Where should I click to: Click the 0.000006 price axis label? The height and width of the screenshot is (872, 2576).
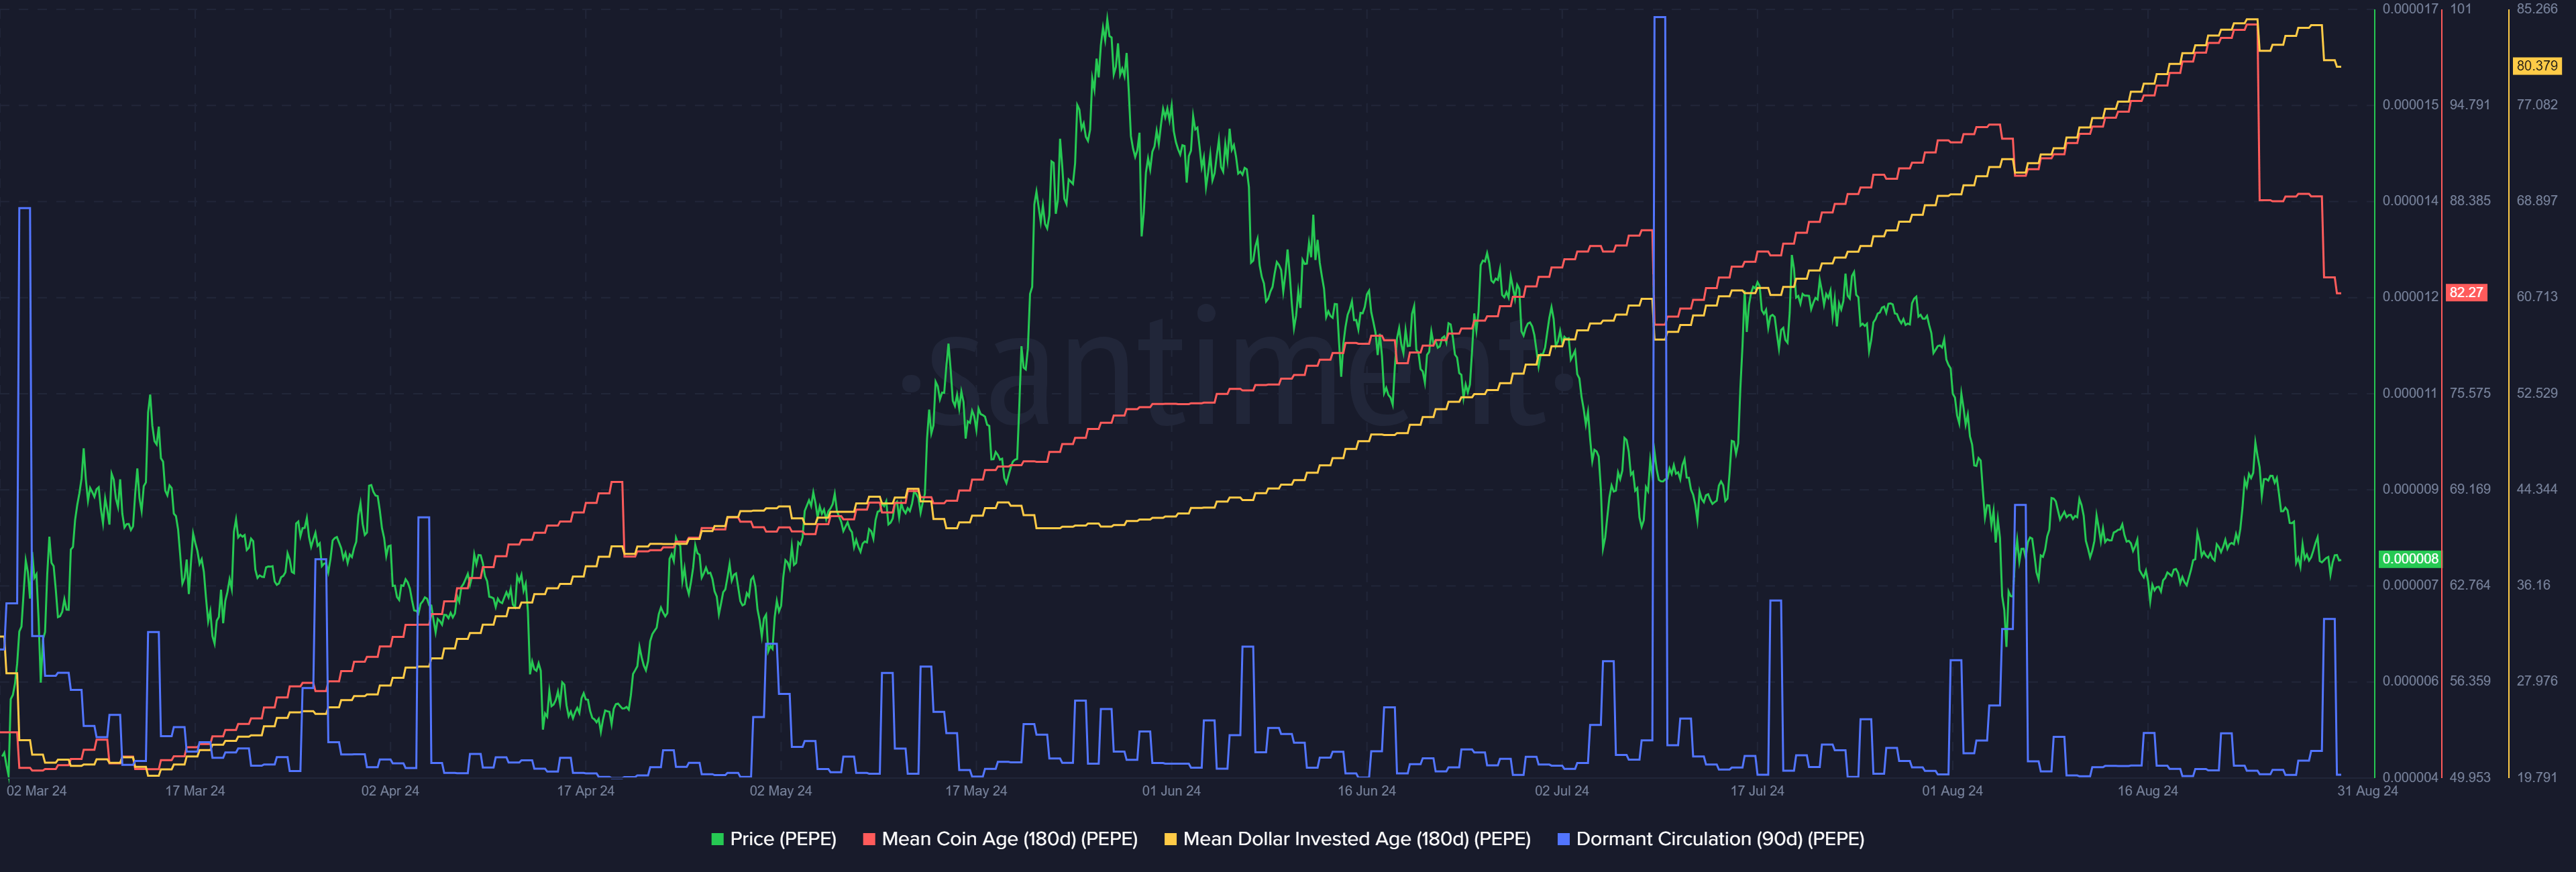2410,681
